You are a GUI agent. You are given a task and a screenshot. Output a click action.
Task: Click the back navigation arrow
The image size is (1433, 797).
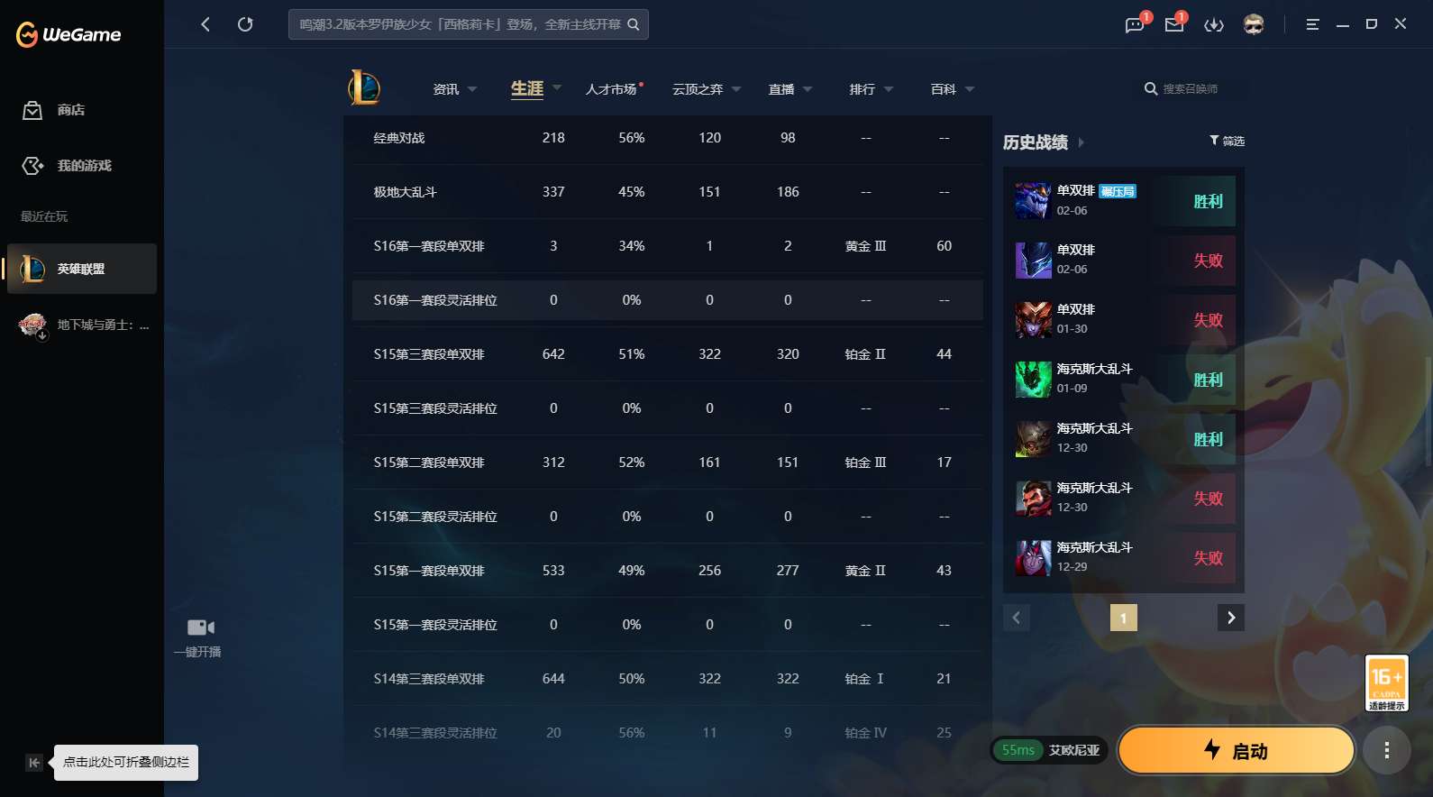(x=205, y=24)
